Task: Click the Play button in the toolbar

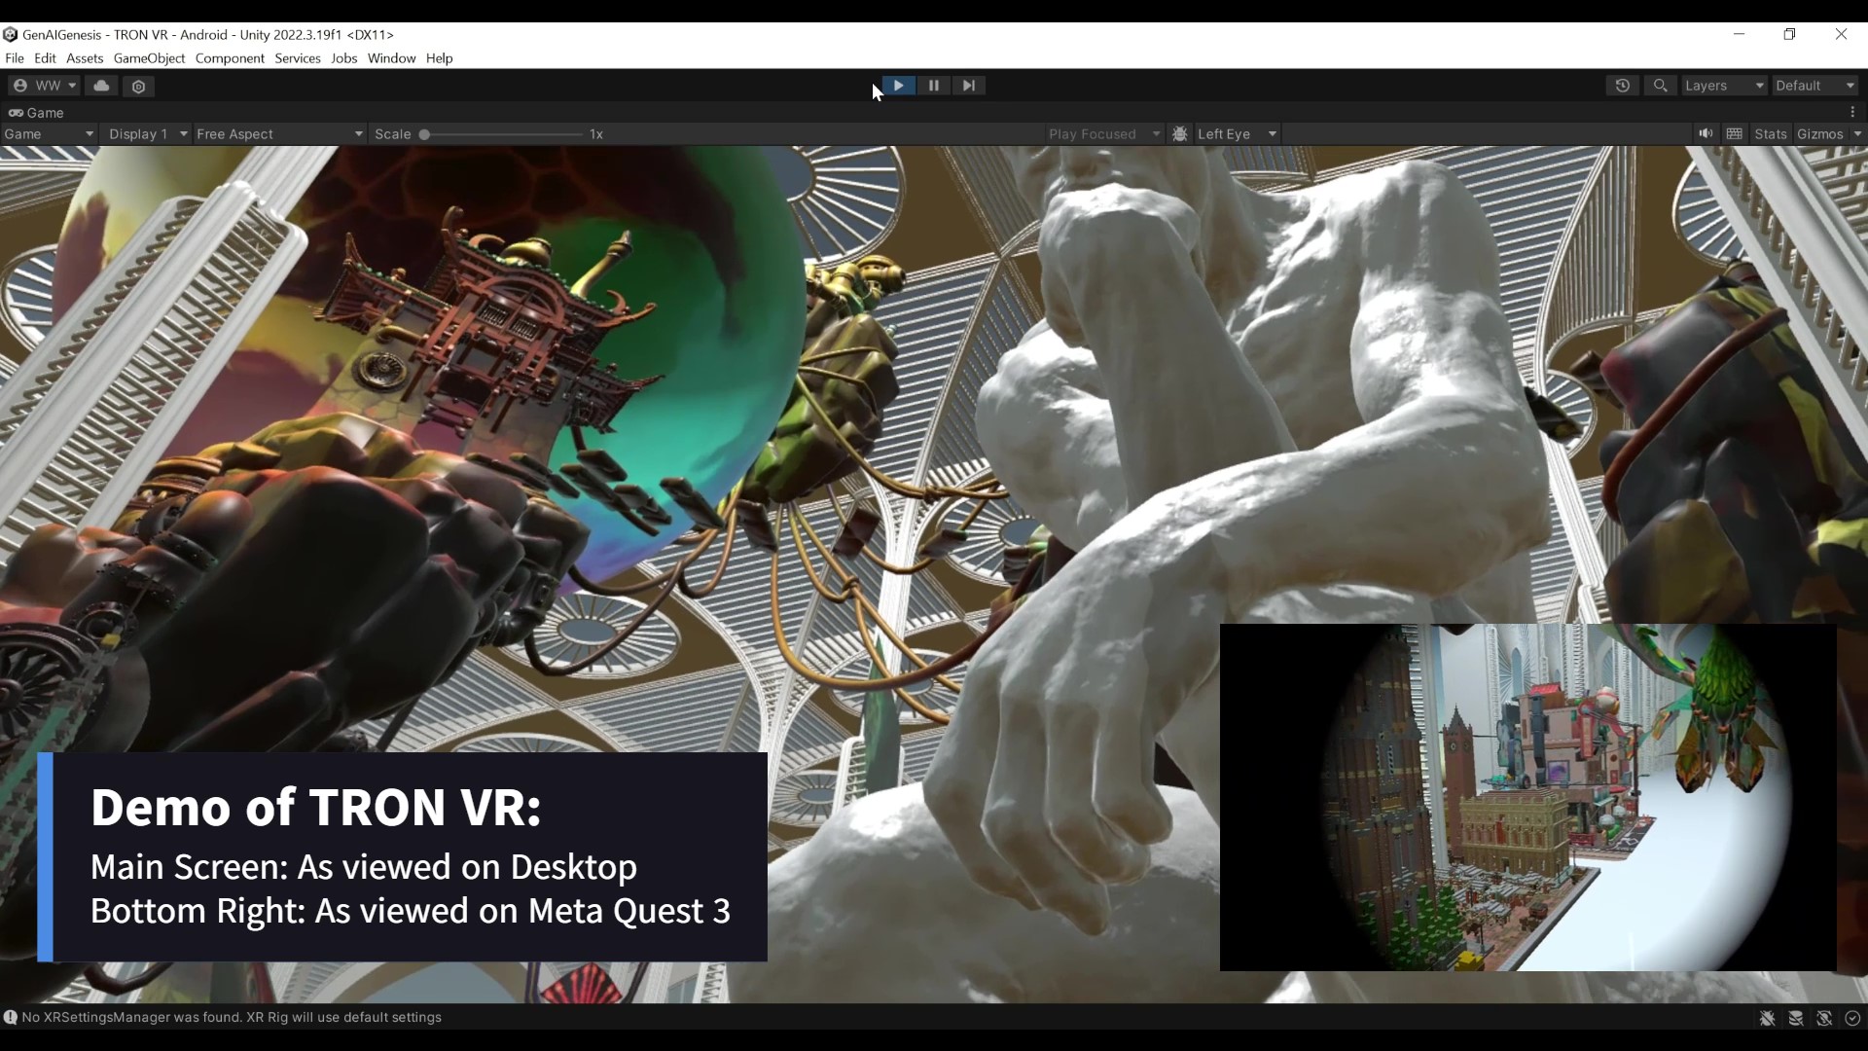Action: [x=898, y=86]
